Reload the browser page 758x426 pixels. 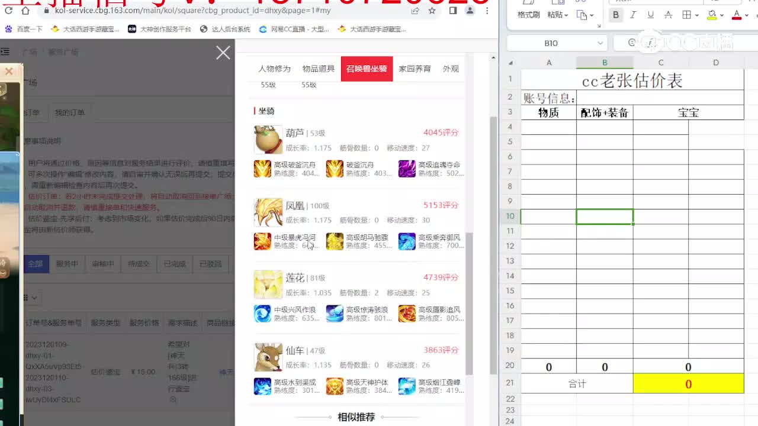8,11
